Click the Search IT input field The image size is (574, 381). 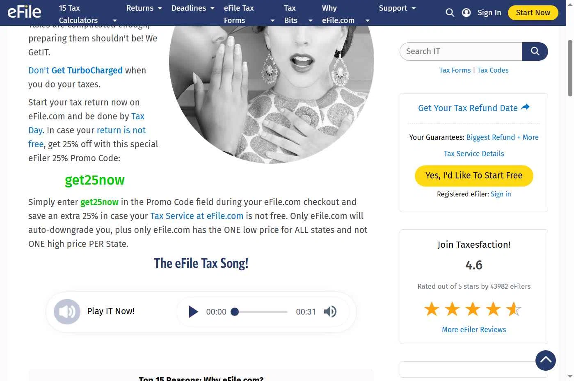(461, 51)
